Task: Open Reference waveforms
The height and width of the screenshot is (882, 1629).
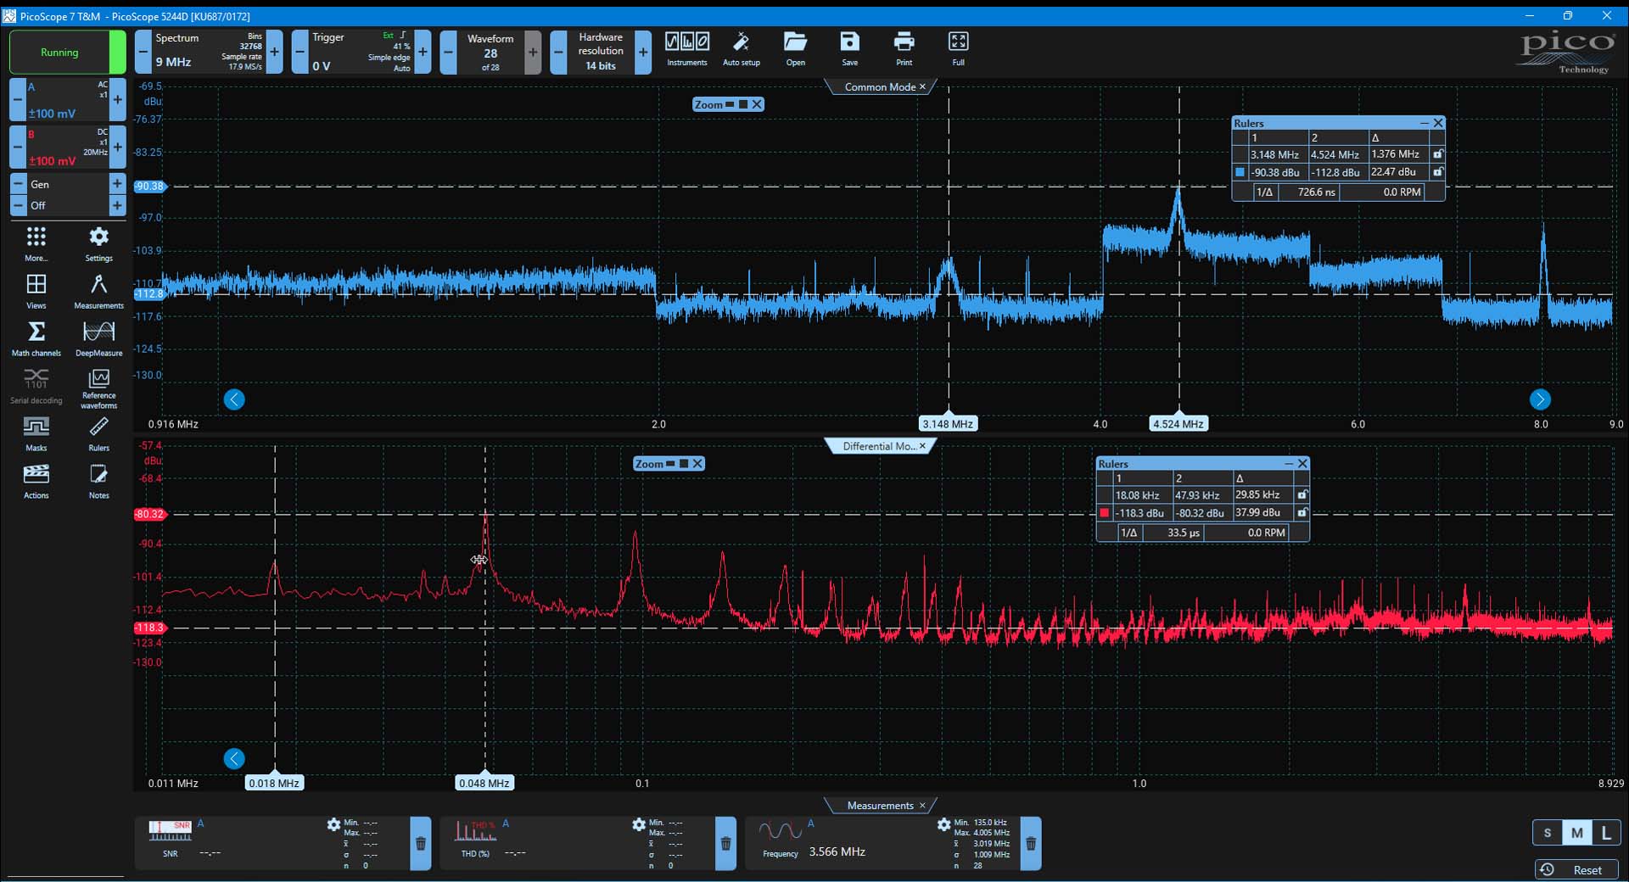Action: coord(98,388)
